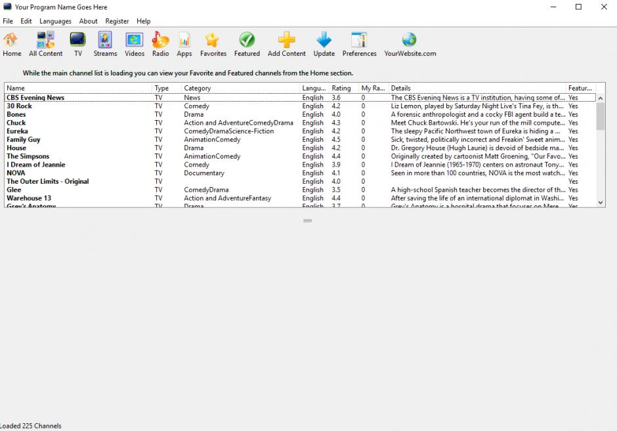Click scrollbar up arrow of channel list
Image resolution: width=617 pixels, height=431 pixels.
pyautogui.click(x=600, y=98)
